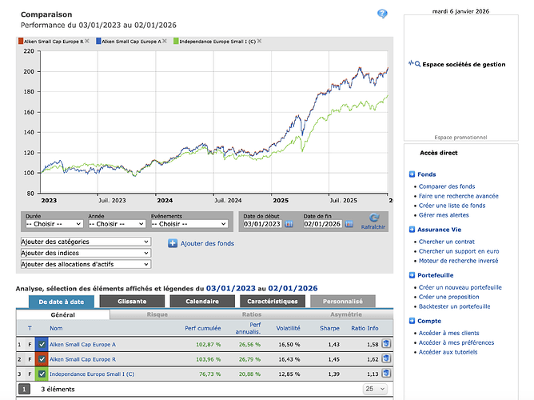Click the Portefeuille section arrow icon

coord(412,275)
